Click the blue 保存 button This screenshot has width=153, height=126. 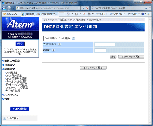click(x=20, y=44)
